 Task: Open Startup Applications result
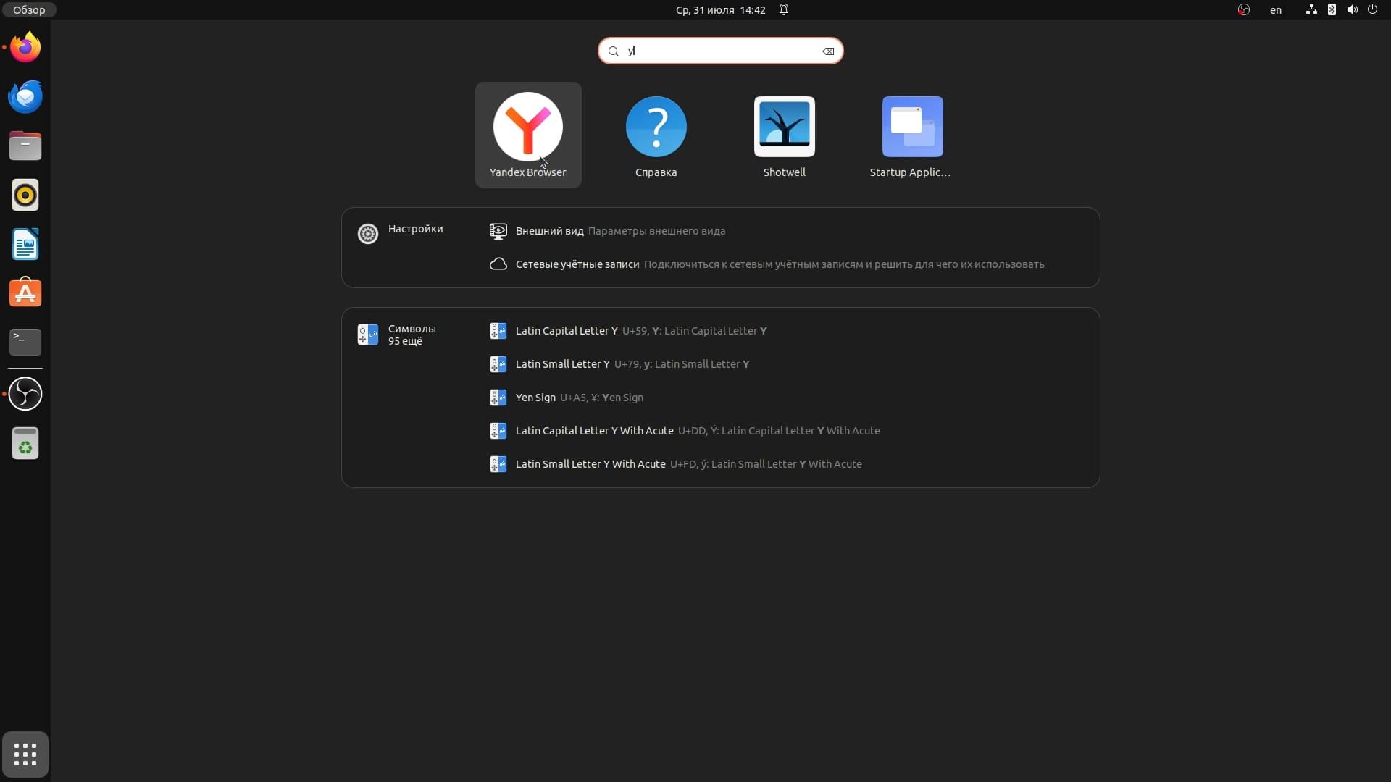pyautogui.click(x=912, y=135)
